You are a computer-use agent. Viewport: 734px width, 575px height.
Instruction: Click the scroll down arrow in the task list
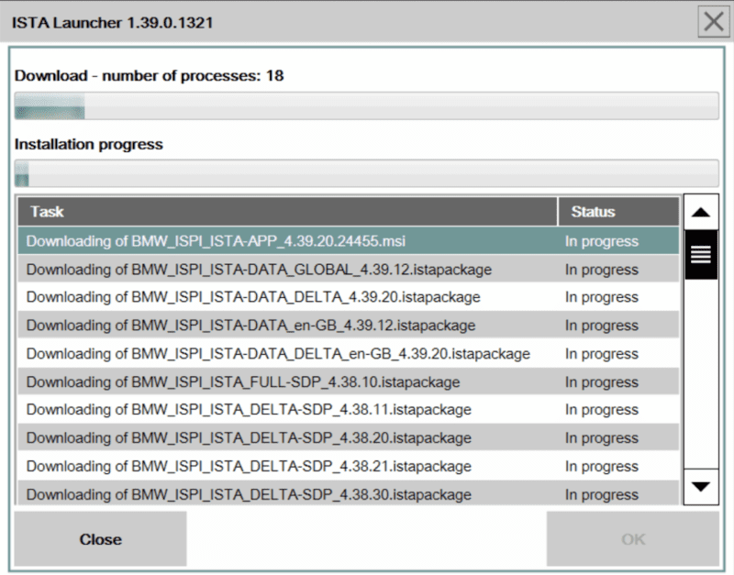point(701,487)
